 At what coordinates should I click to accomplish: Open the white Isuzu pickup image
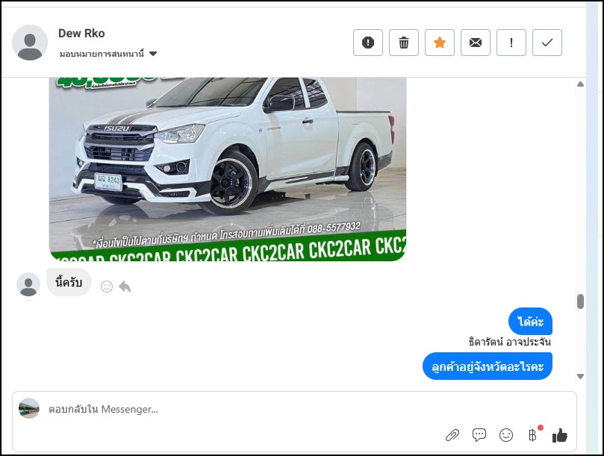[x=228, y=169]
